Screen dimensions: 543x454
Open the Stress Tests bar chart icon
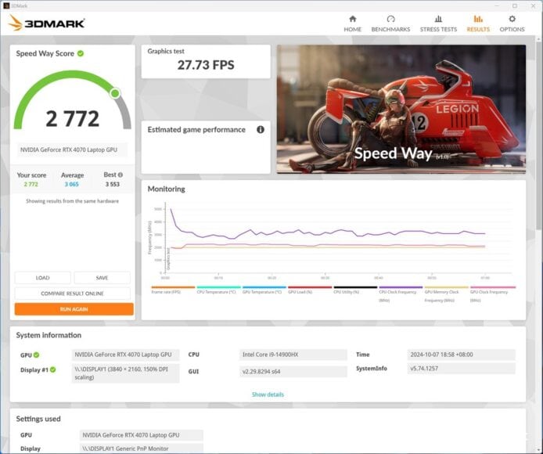[438, 19]
